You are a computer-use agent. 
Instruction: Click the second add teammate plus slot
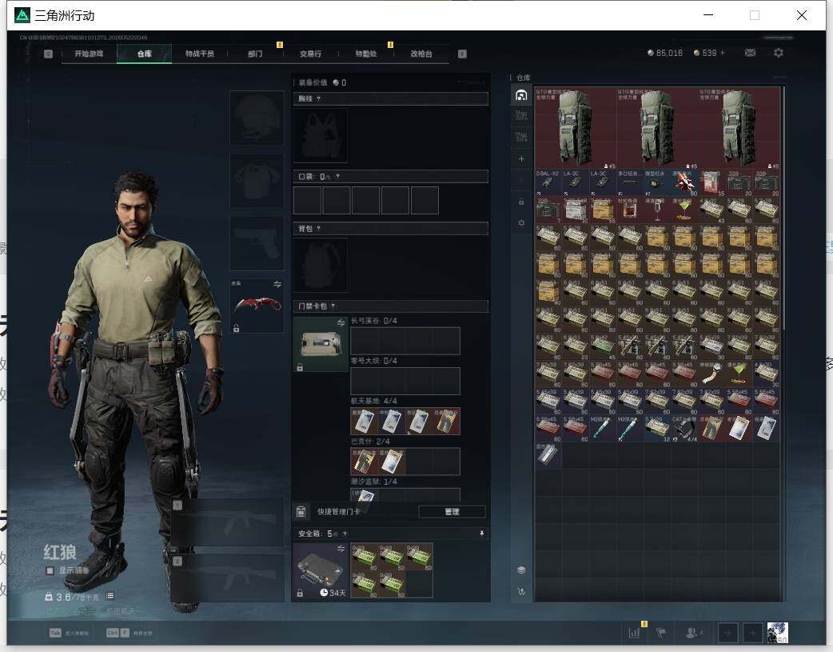pyautogui.click(x=752, y=633)
